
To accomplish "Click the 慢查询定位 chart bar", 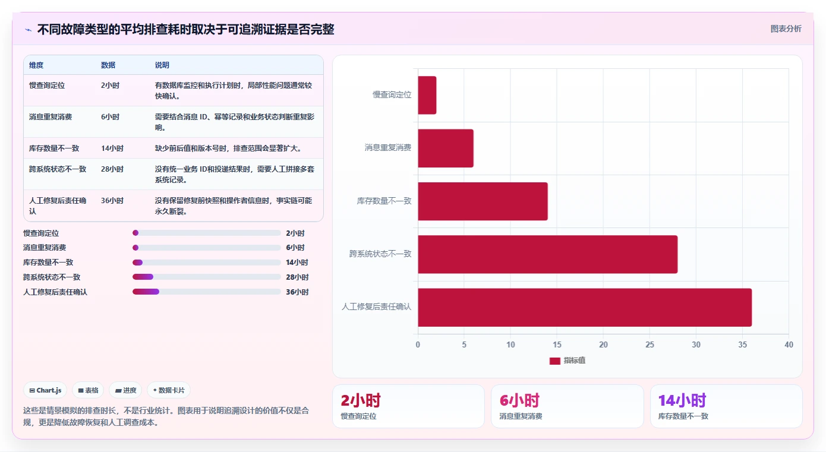I will click(x=427, y=95).
